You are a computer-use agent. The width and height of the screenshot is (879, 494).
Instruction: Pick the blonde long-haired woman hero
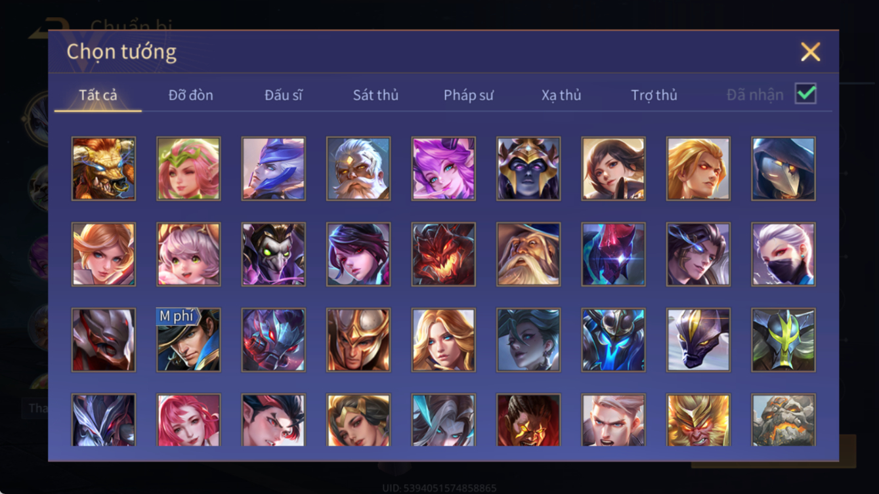(x=444, y=340)
